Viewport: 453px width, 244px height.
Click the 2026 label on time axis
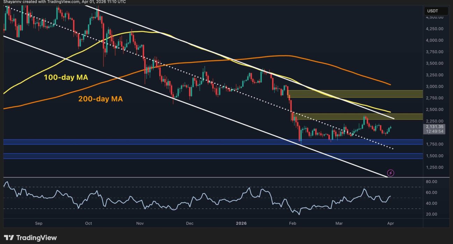[240, 223]
